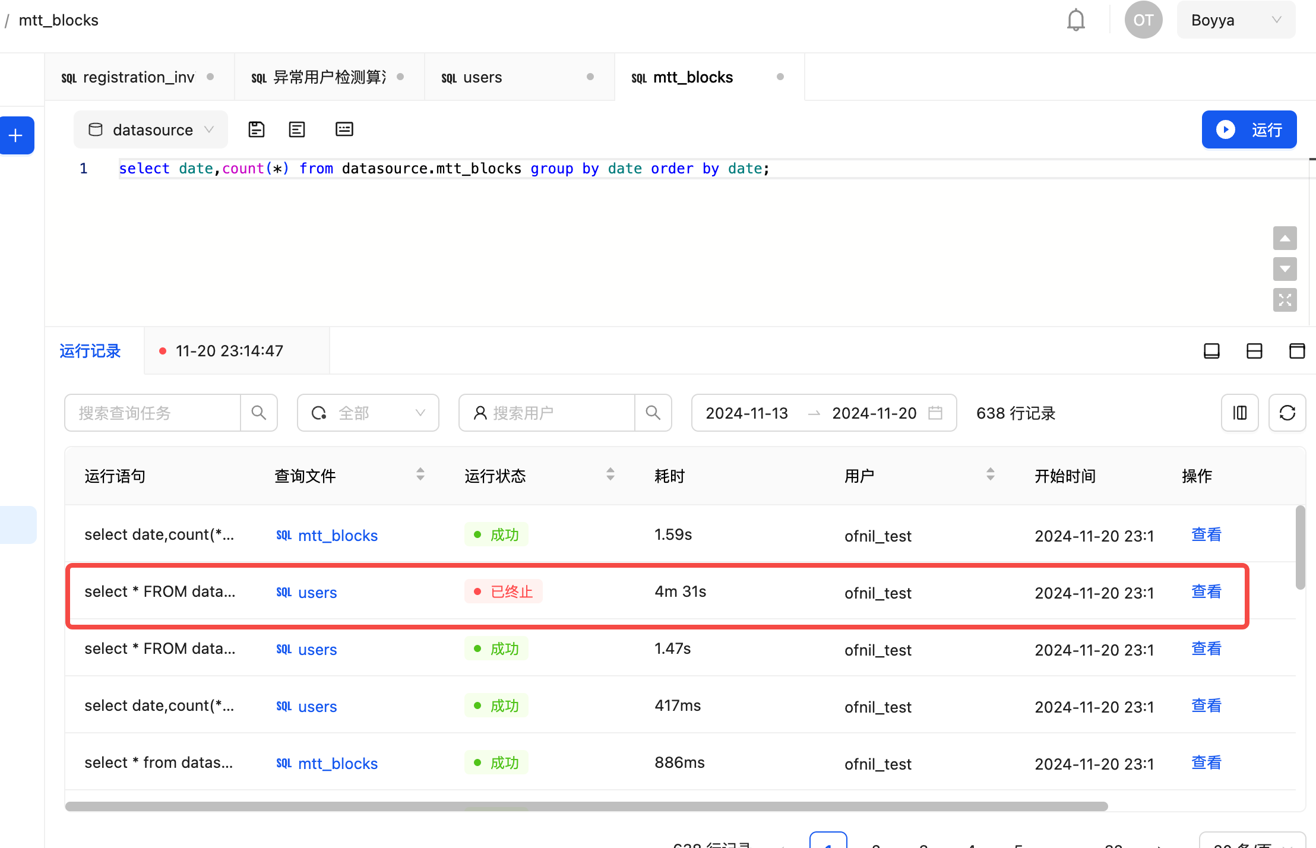Click the 成功 badge in the 1.59s row

point(496,534)
